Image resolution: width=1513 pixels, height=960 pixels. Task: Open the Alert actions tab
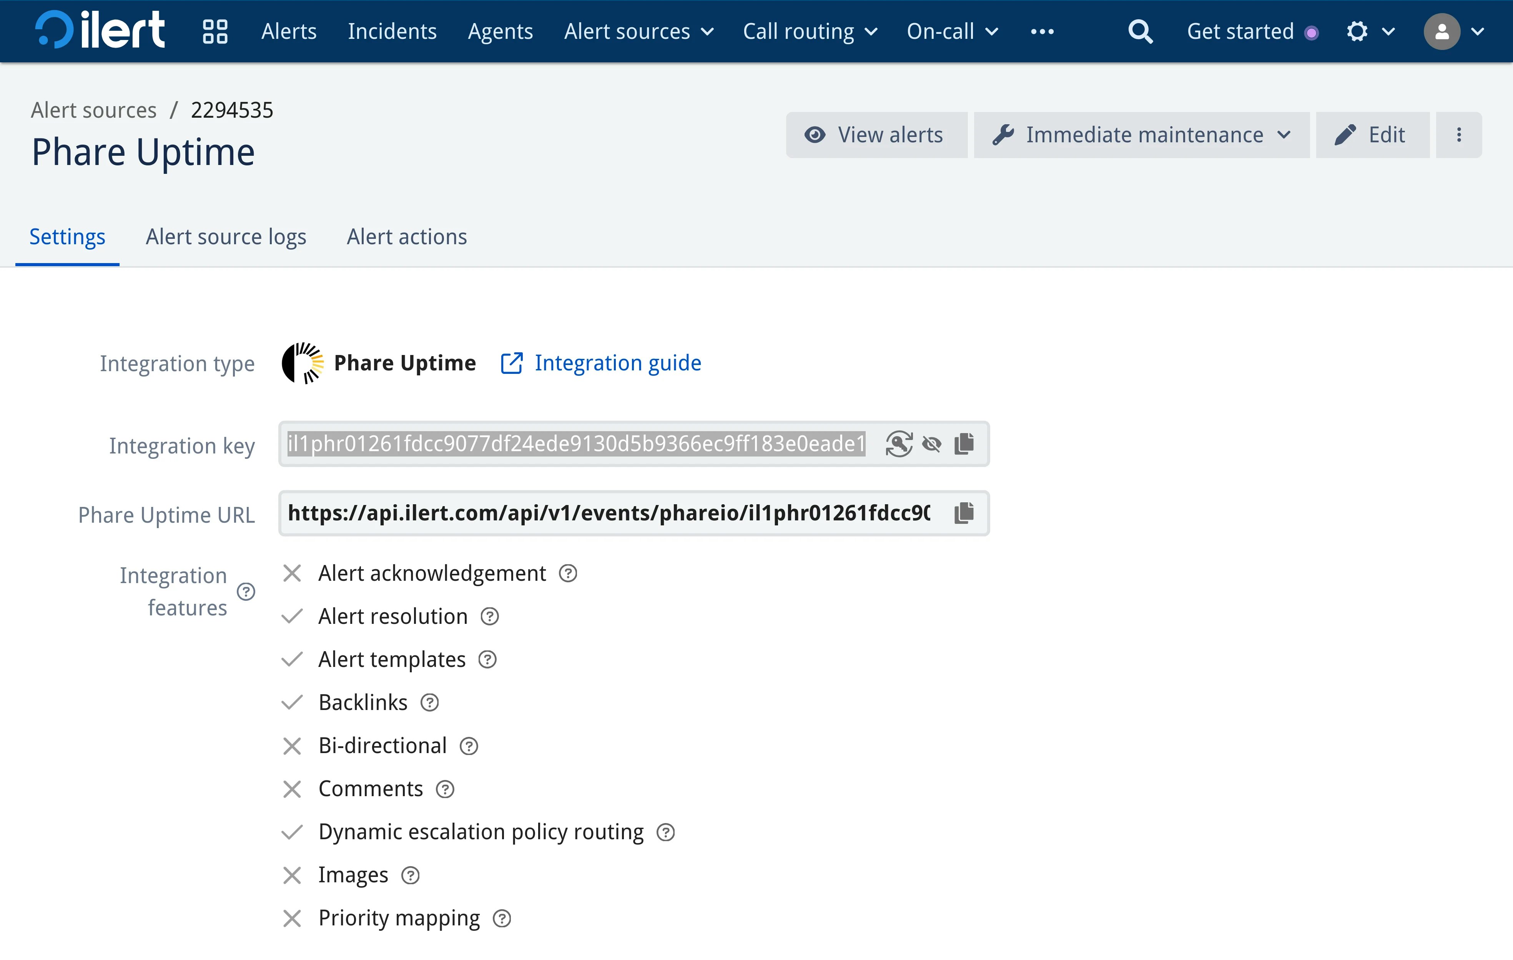coord(407,237)
